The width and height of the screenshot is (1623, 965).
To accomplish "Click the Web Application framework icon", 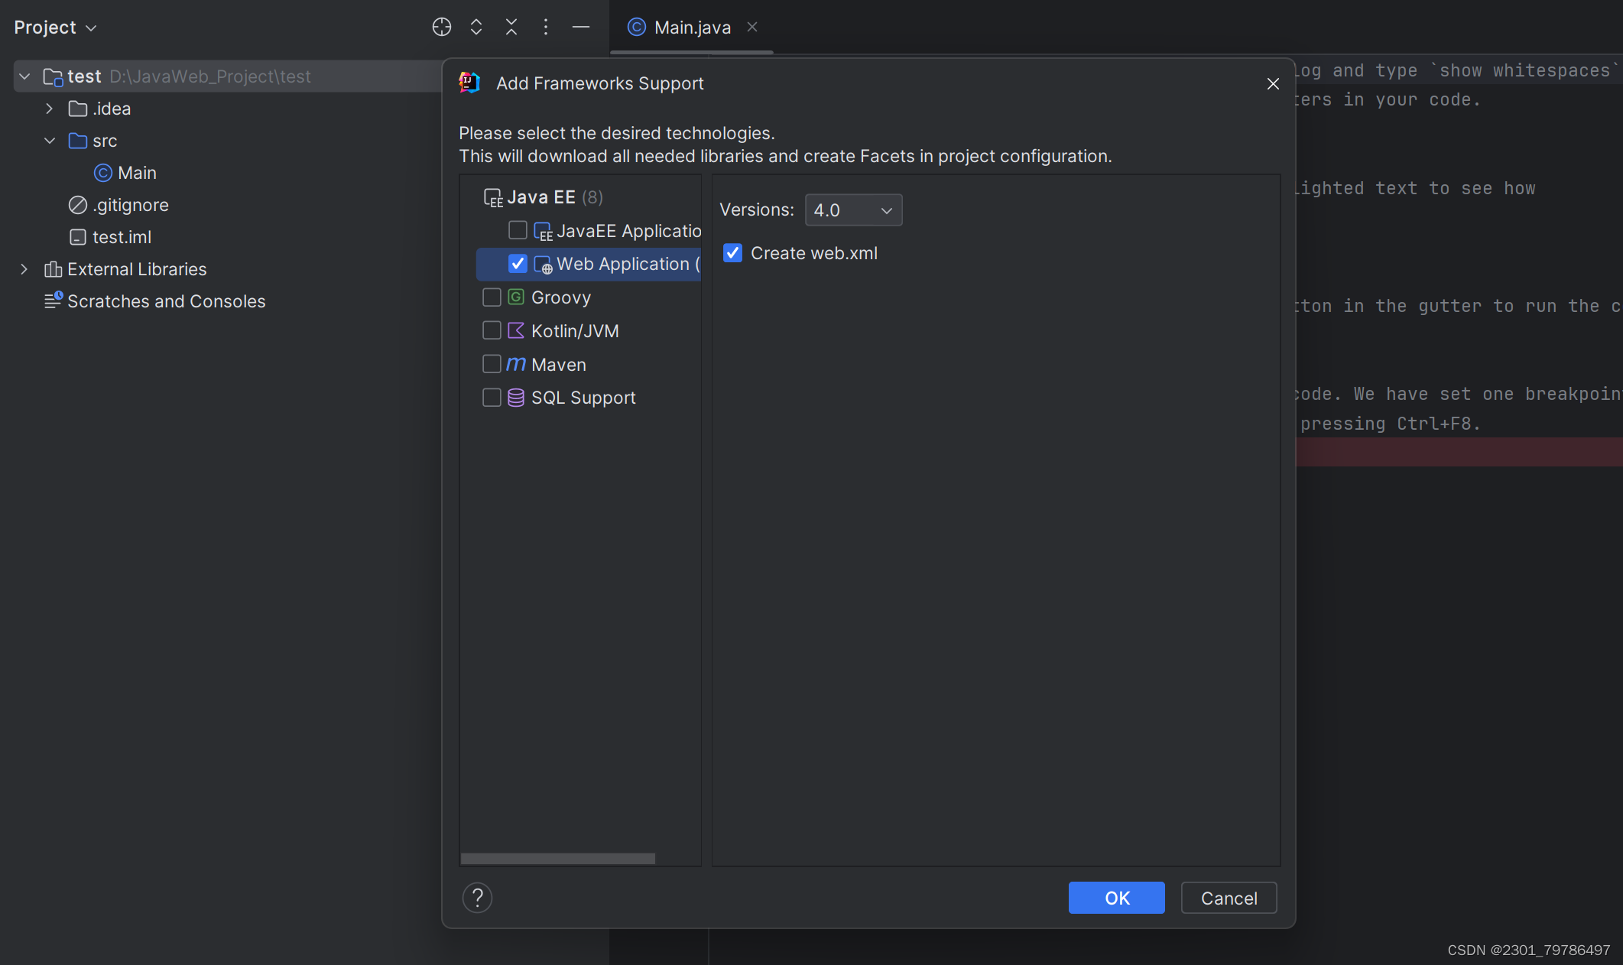I will (541, 263).
